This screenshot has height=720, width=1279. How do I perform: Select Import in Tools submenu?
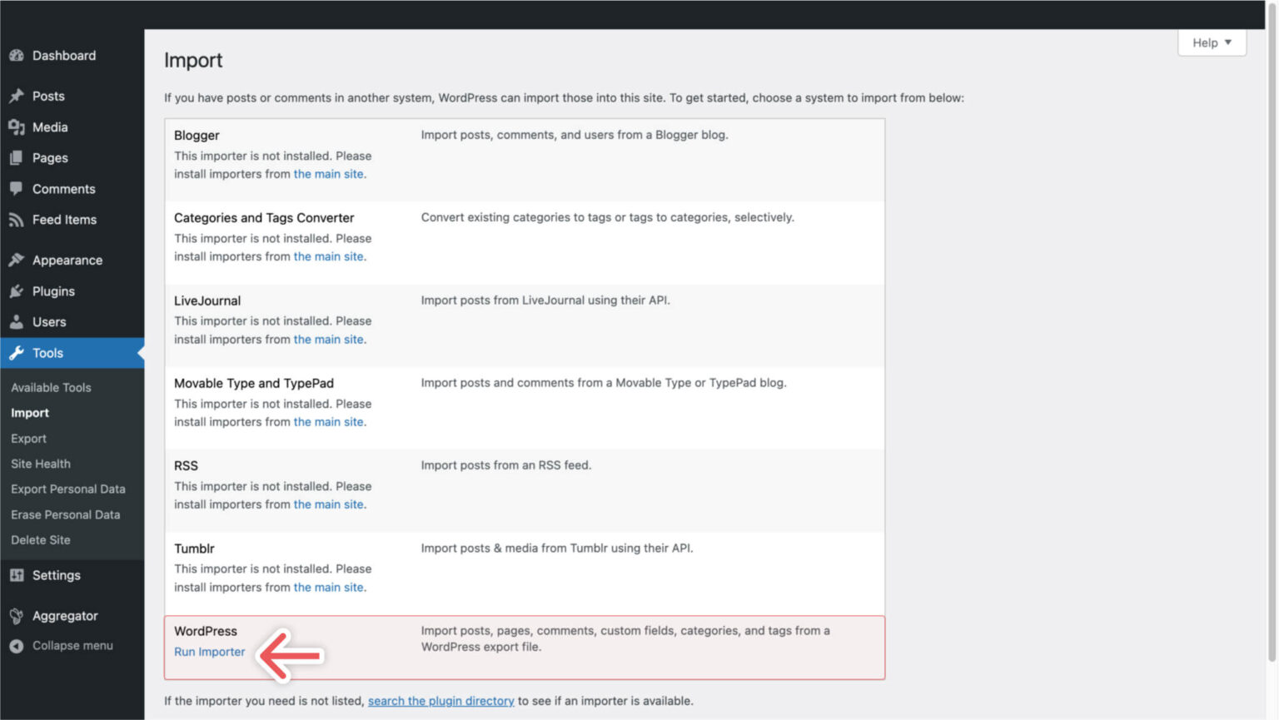30,413
